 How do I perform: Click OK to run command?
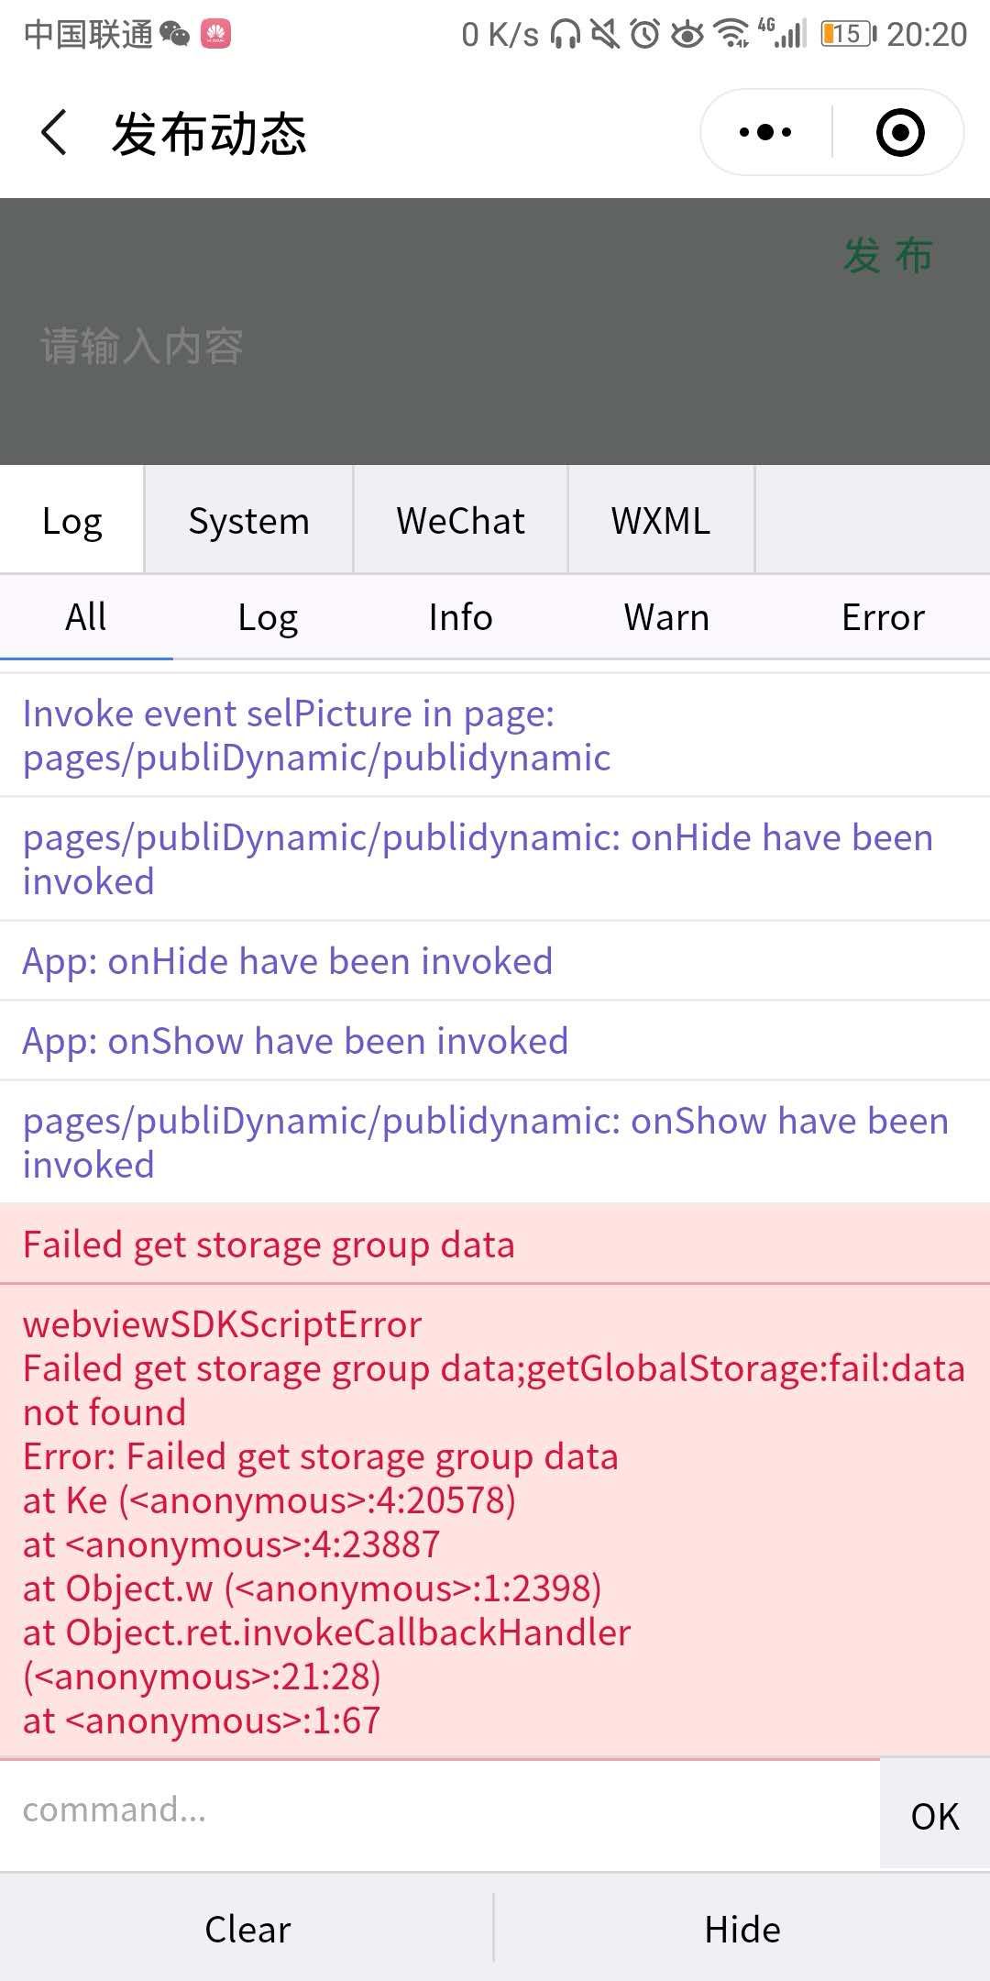point(935,1816)
